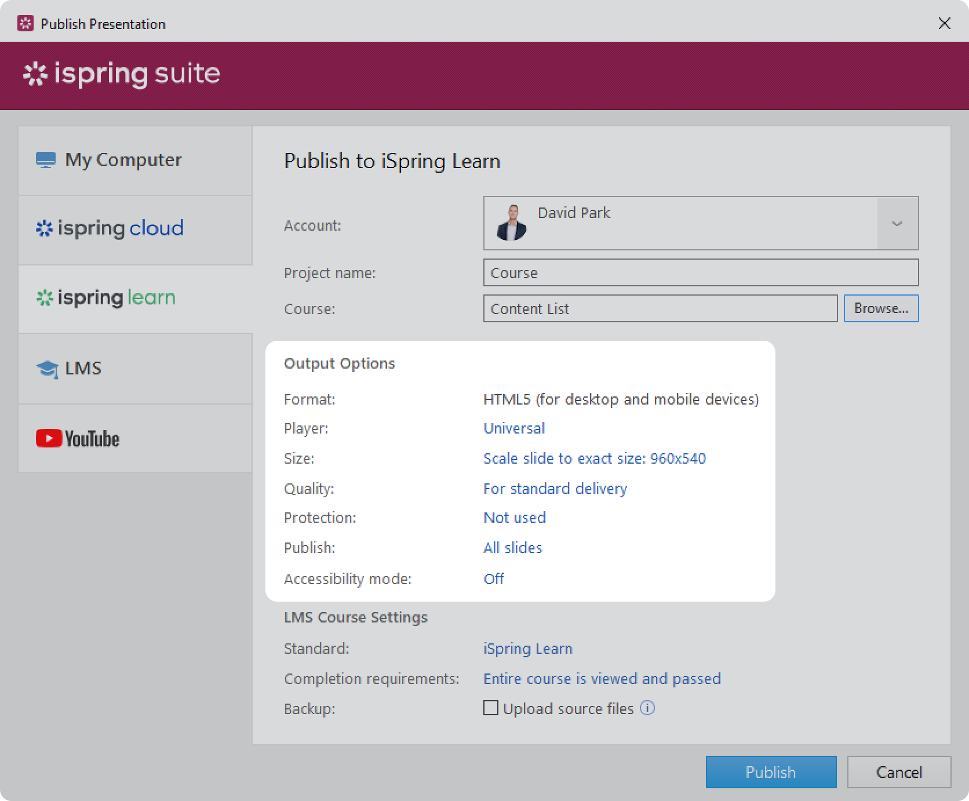Image resolution: width=969 pixels, height=801 pixels.
Task: Click Entire course is viewed and passed
Action: click(x=602, y=679)
